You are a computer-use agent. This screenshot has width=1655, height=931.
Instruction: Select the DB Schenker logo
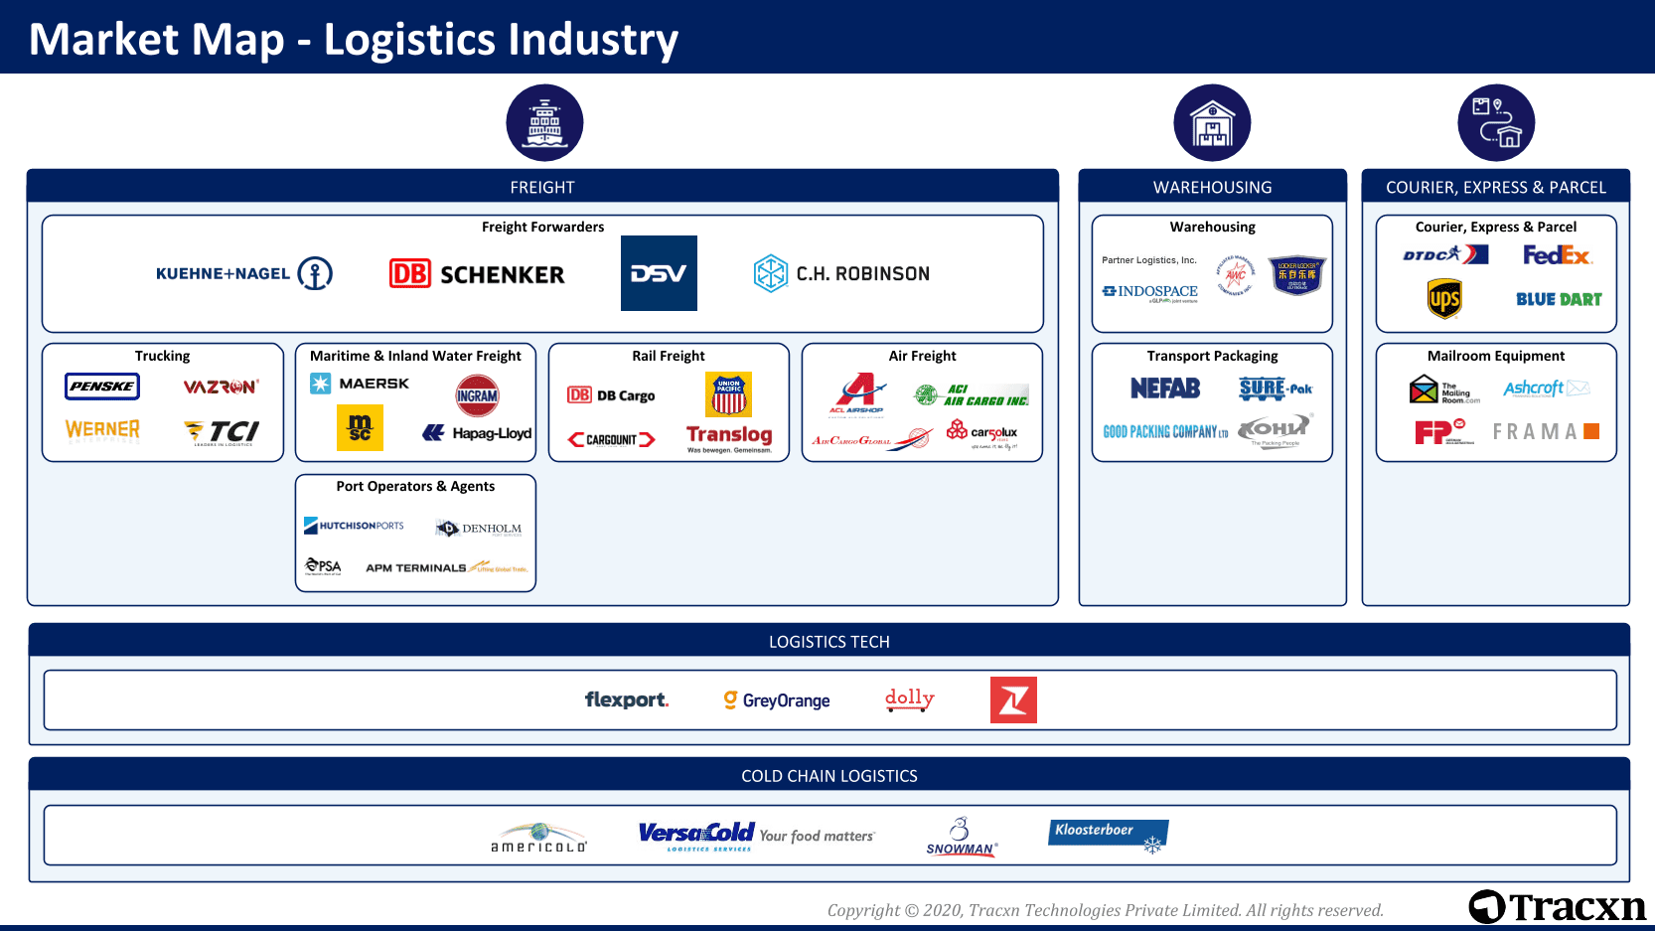point(477,274)
